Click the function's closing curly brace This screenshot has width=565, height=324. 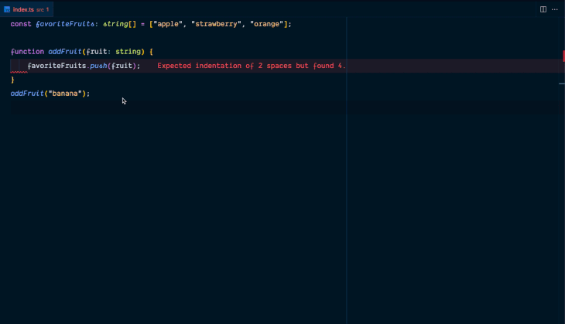point(12,80)
